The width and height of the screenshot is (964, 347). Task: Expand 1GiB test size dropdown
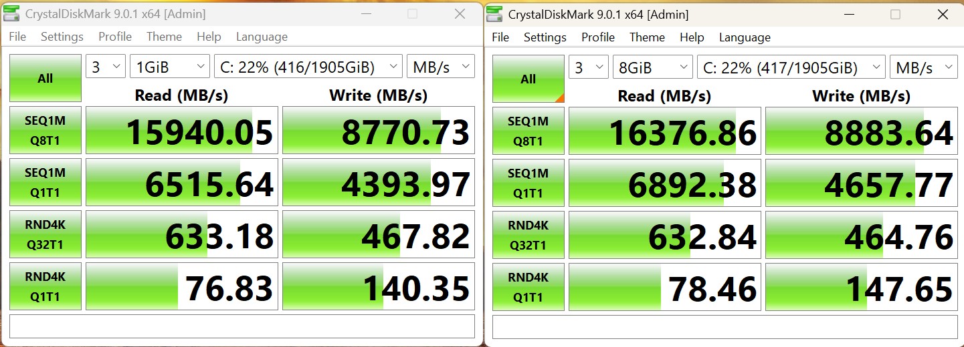tap(170, 67)
